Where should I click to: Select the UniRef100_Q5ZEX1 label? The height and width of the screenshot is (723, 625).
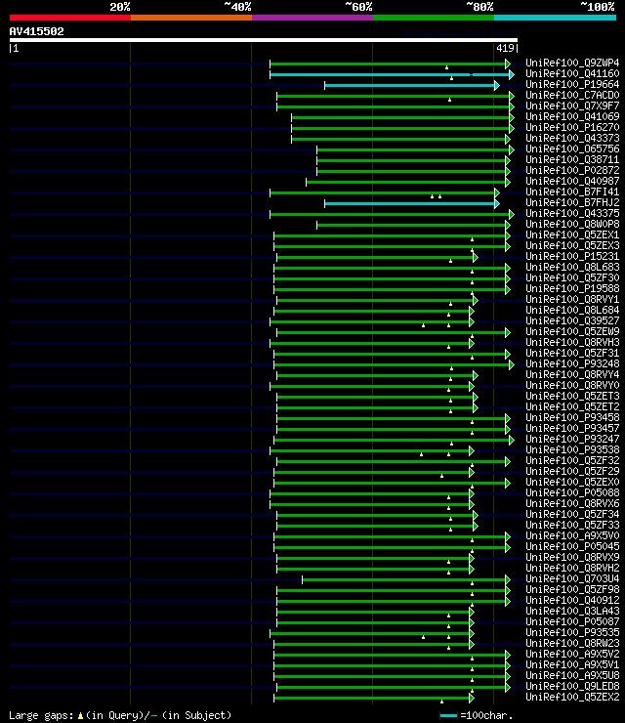(572, 234)
